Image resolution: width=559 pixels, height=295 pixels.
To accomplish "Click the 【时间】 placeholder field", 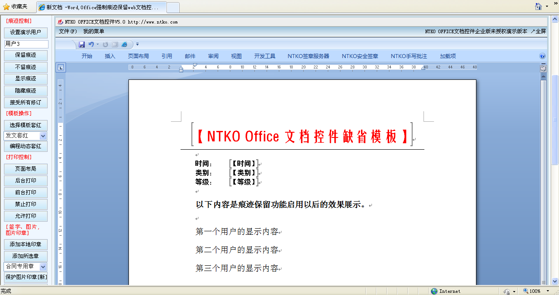I will pyautogui.click(x=244, y=164).
